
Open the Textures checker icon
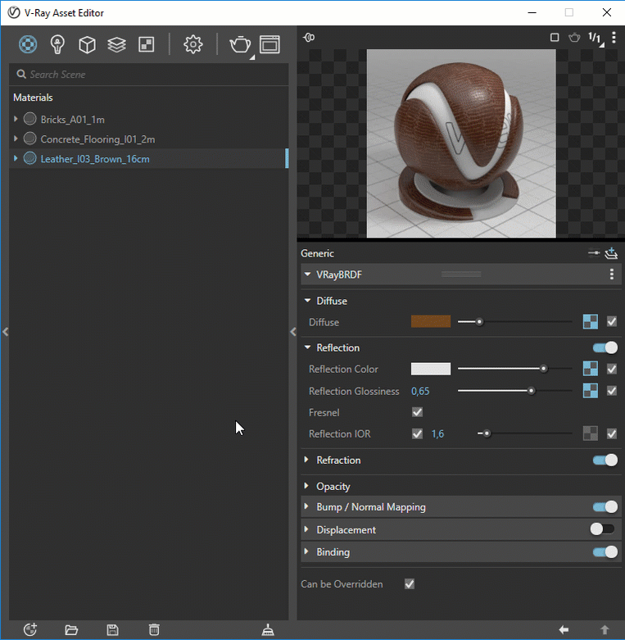pyautogui.click(x=147, y=44)
